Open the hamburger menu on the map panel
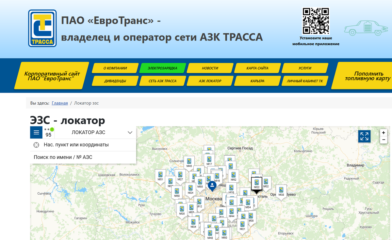The image size is (392, 240). (36, 132)
